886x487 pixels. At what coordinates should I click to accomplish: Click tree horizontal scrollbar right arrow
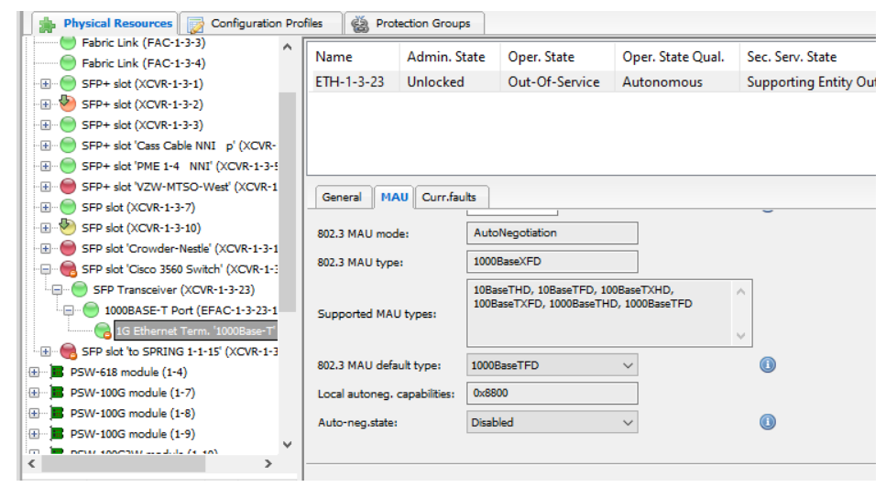point(268,464)
